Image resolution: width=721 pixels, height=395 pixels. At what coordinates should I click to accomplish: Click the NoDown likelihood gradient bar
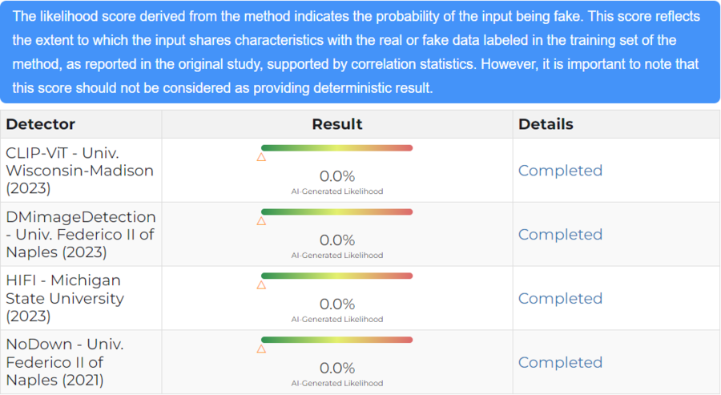[337, 340]
